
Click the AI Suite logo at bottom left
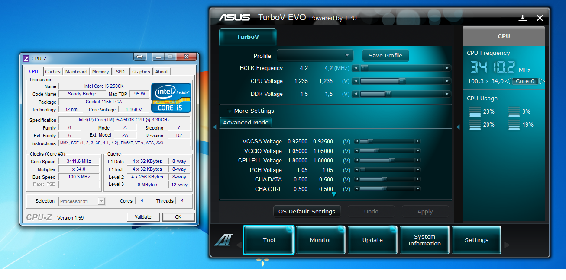(x=223, y=240)
